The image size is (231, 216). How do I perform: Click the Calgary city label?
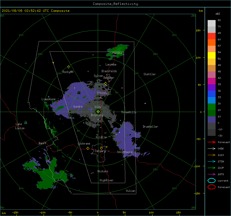100,151
